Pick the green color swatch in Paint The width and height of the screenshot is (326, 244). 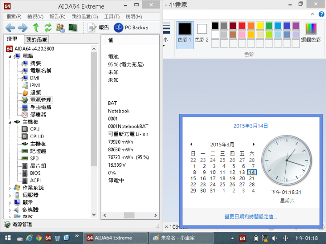(269, 26)
